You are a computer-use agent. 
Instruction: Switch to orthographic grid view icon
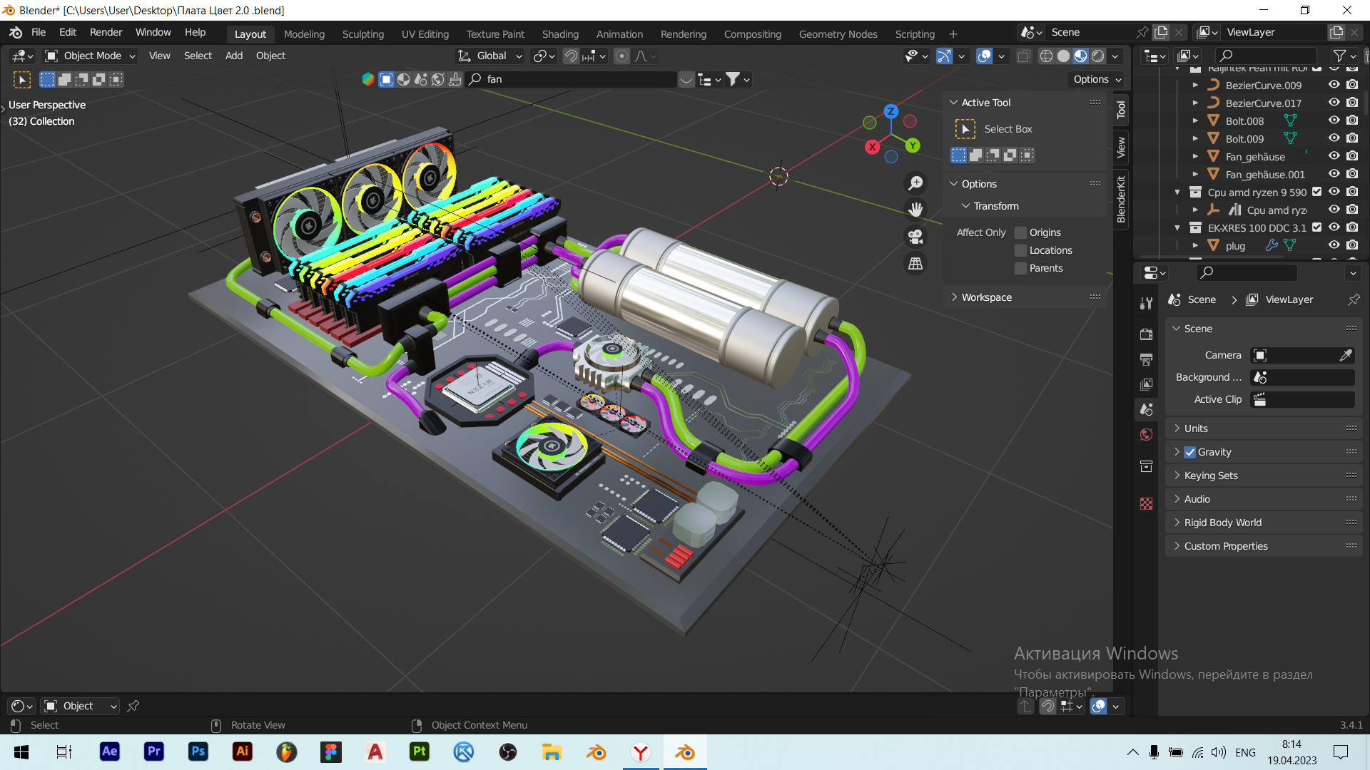(915, 264)
